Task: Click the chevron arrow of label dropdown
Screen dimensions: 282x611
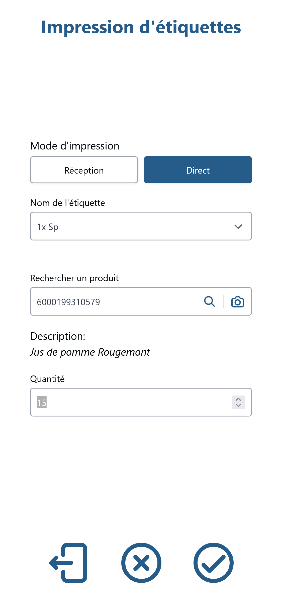Action: coord(238,226)
